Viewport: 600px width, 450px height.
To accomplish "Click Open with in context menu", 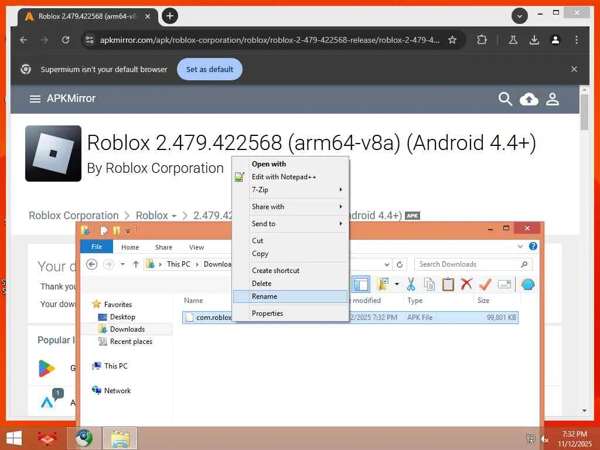I will pyautogui.click(x=291, y=164).
